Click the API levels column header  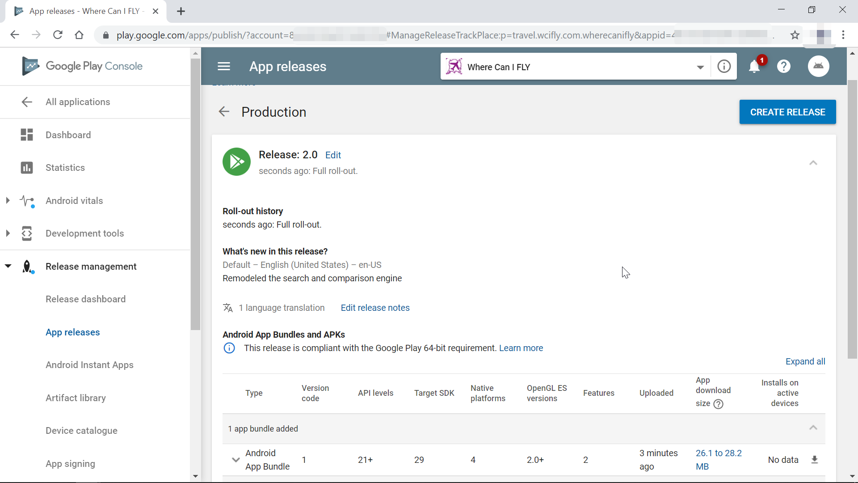(x=375, y=393)
